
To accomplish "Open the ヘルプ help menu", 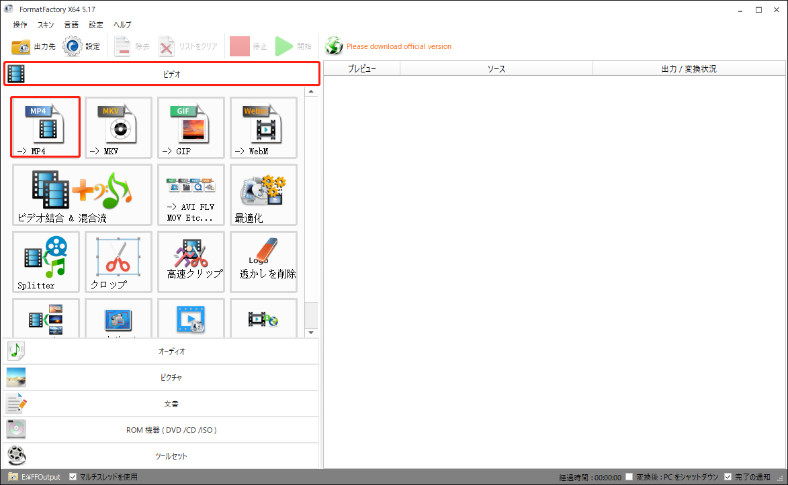I will tap(122, 25).
